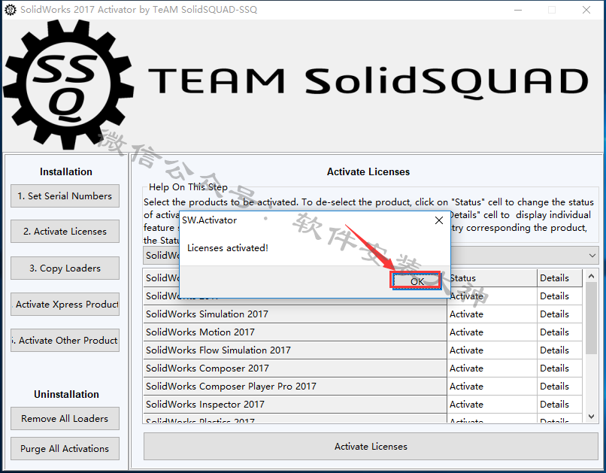This screenshot has height=473, width=606.
Task: Close the SW.Activator message dialog
Action: 438,220
